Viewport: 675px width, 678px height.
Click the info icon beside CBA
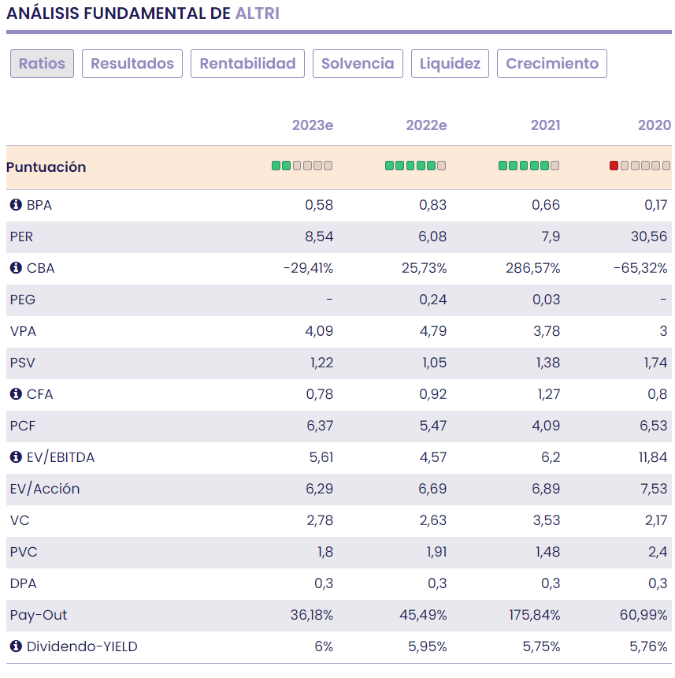(x=16, y=268)
